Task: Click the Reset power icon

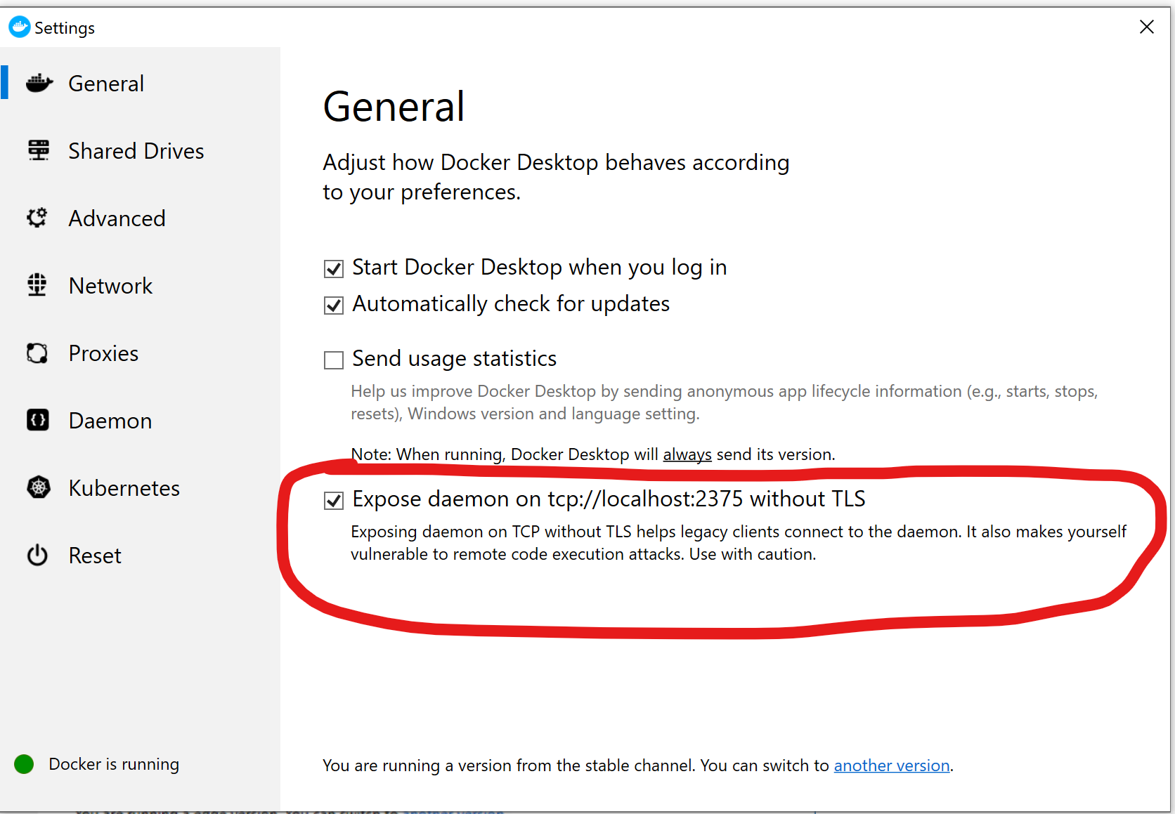Action: (x=37, y=555)
